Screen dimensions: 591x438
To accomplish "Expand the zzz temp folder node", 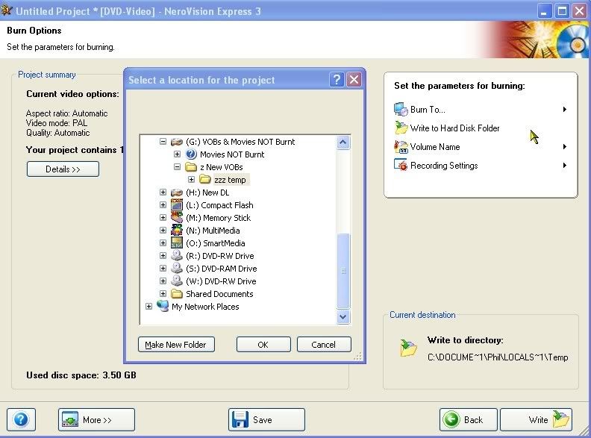I will tap(192, 180).
